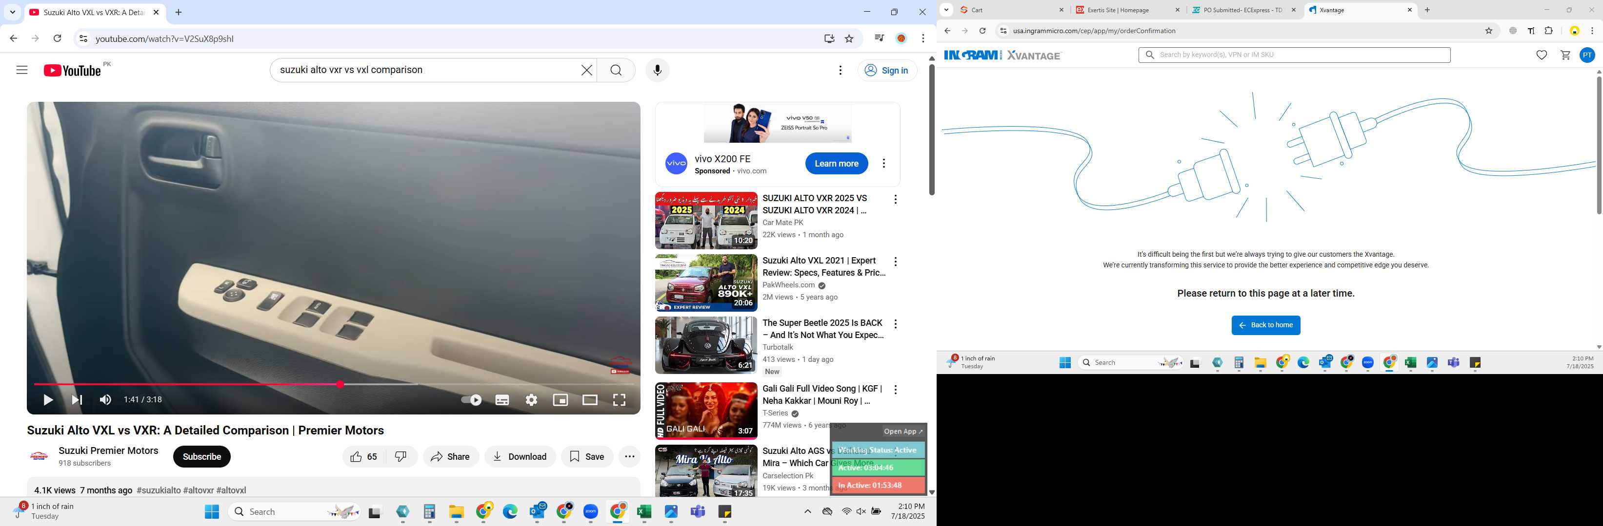1603x526 pixels.
Task: Play the paused Suzuki Alto video
Action: pyautogui.click(x=48, y=400)
